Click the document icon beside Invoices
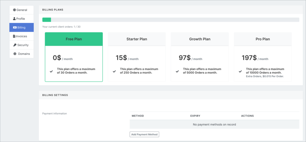Image resolution: width=306 pixels, height=142 pixels. (14, 36)
